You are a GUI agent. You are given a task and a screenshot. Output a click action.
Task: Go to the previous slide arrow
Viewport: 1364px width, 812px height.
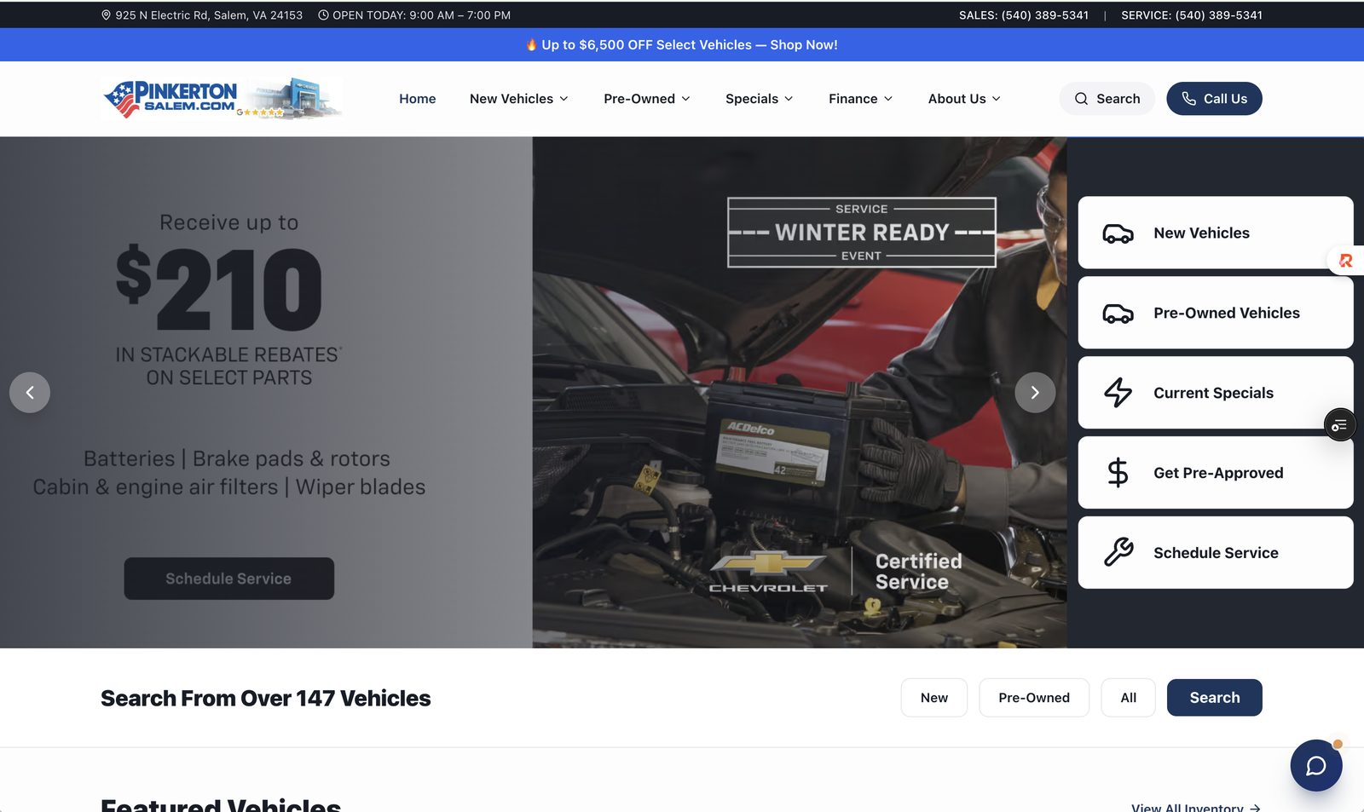(x=30, y=393)
